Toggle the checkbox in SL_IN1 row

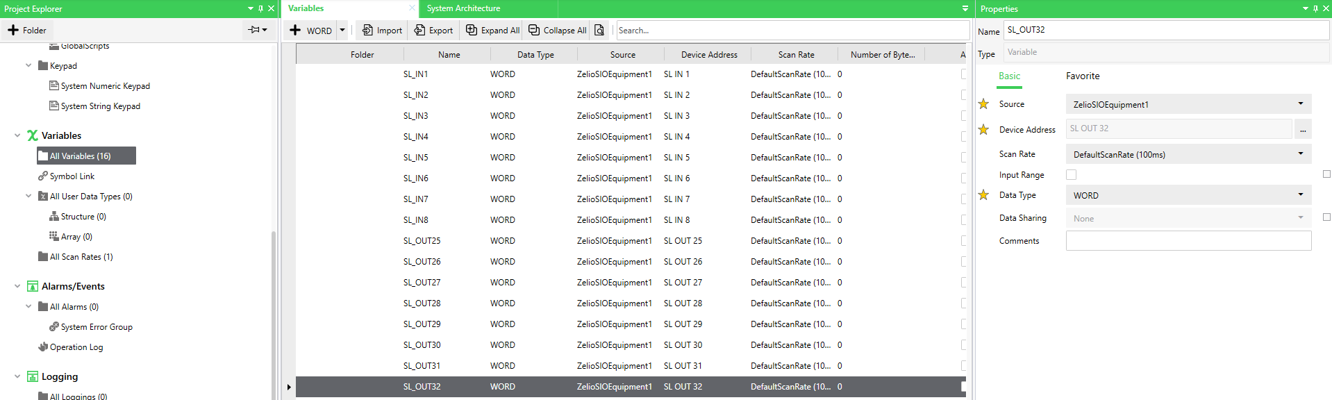[963, 74]
